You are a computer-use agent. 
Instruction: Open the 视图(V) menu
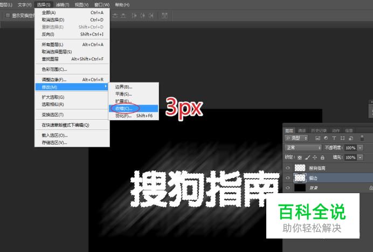click(x=81, y=4)
